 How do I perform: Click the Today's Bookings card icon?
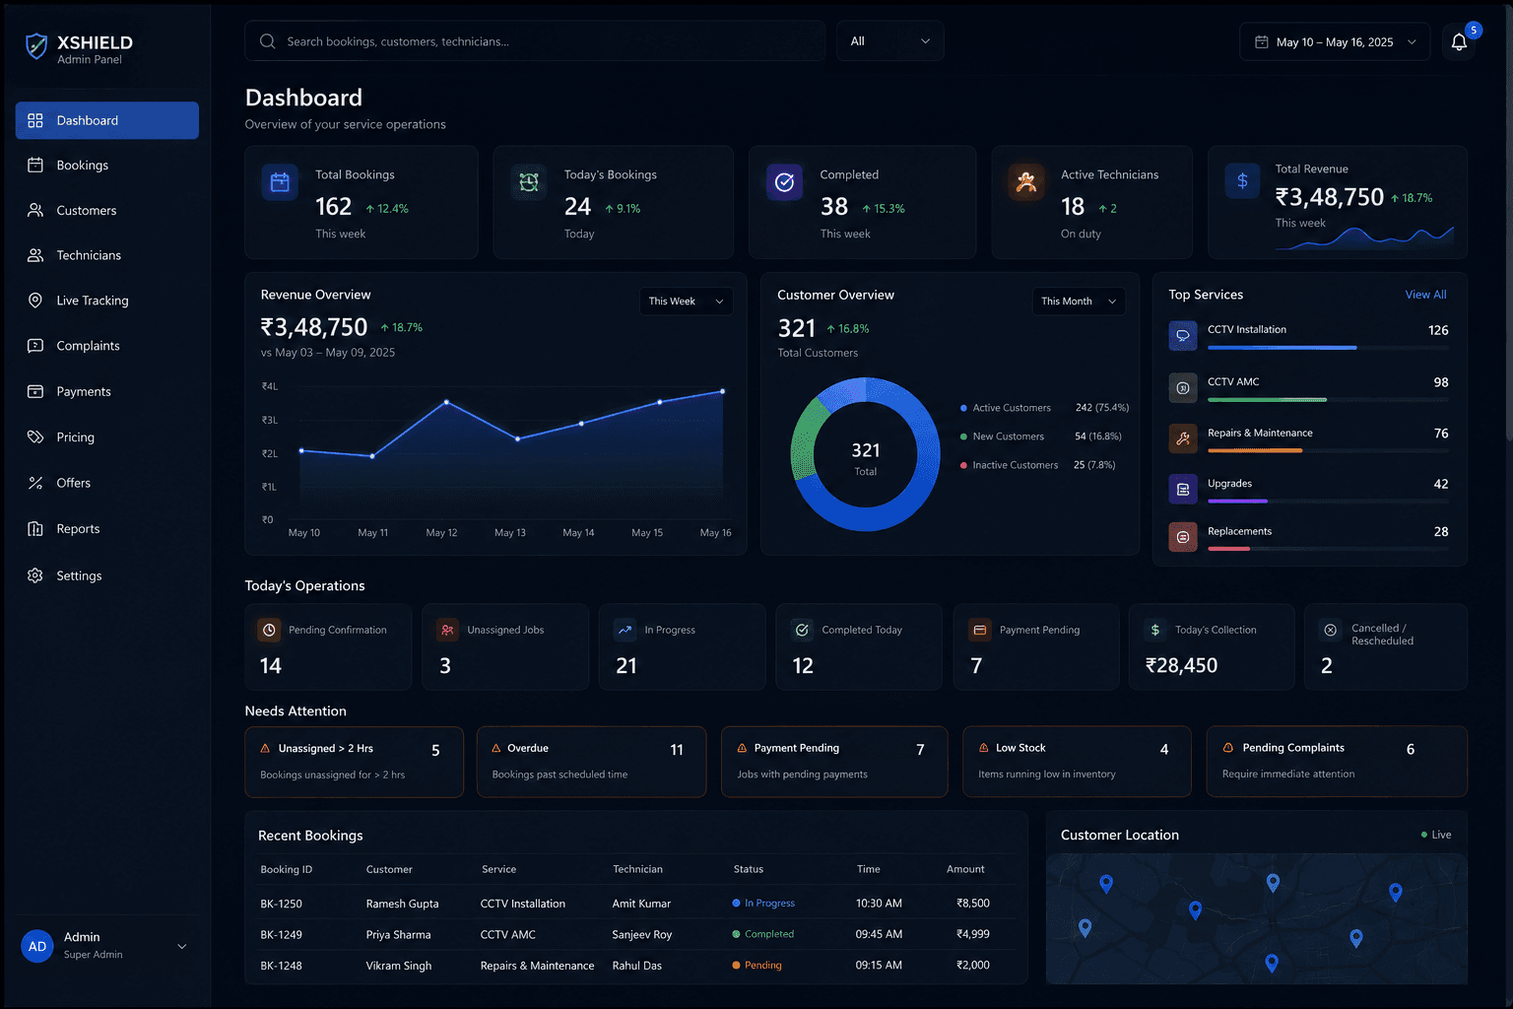tap(529, 182)
